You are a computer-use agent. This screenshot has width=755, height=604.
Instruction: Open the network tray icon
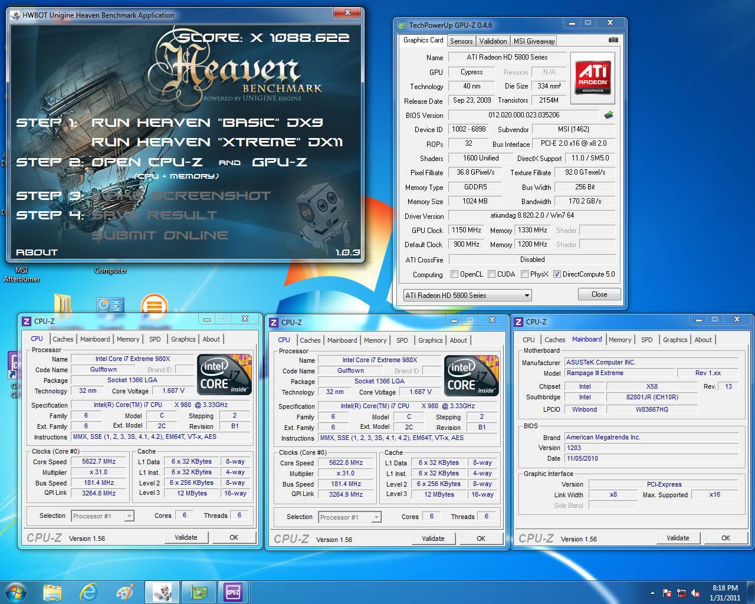681,593
